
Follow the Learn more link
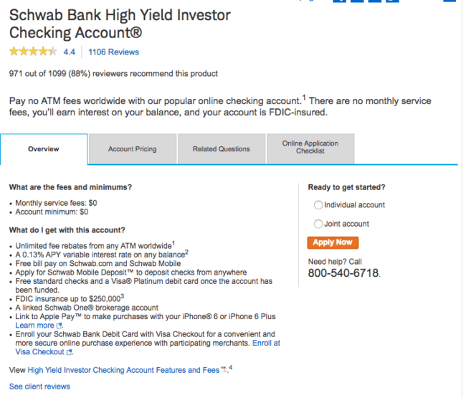(35, 326)
